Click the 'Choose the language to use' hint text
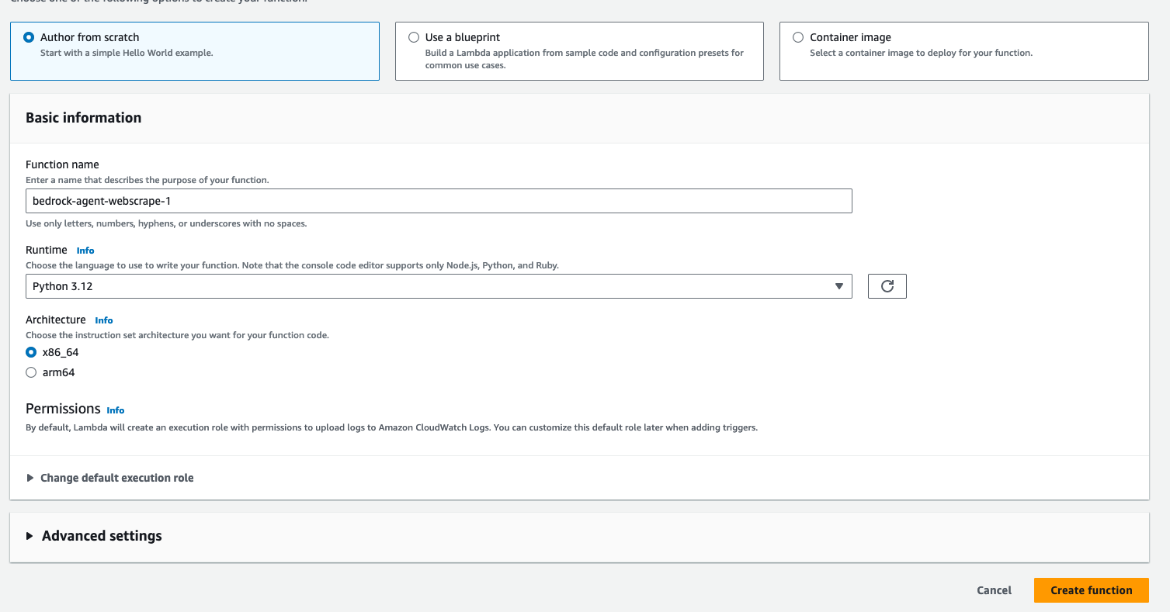The height and width of the screenshot is (612, 1170). 292,265
